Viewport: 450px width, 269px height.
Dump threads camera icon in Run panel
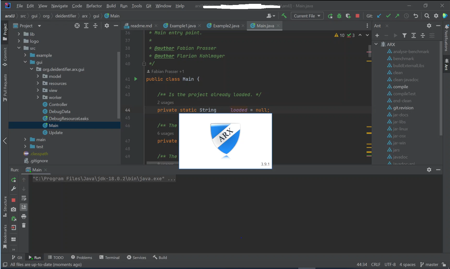click(13, 209)
